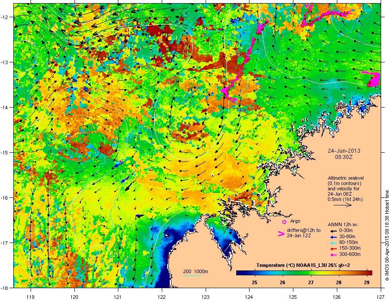Viewport: 390px width, 301px height.
Task: Click the 30-80m depth label
Action: 347,237
